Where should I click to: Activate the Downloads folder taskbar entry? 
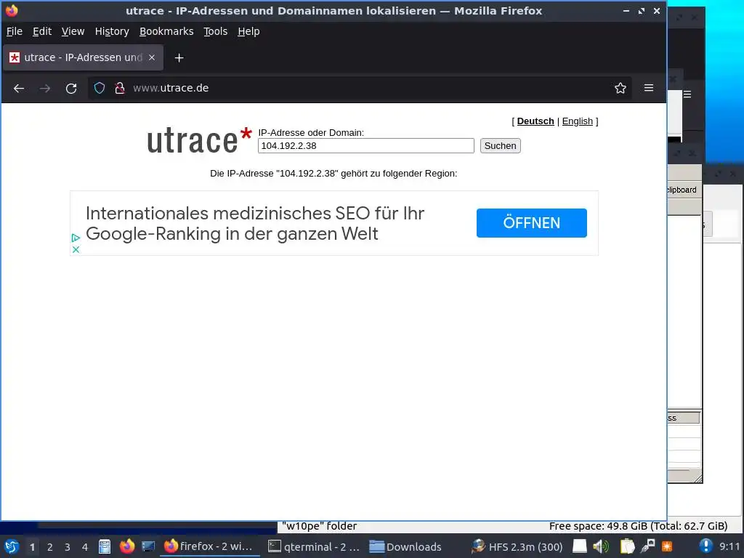[405, 546]
